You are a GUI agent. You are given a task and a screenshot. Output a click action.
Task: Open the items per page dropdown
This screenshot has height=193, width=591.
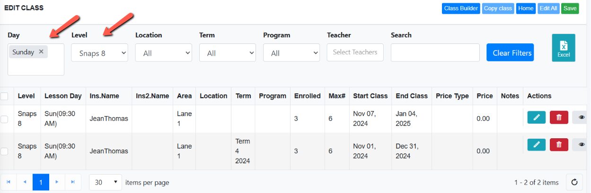coord(106,182)
